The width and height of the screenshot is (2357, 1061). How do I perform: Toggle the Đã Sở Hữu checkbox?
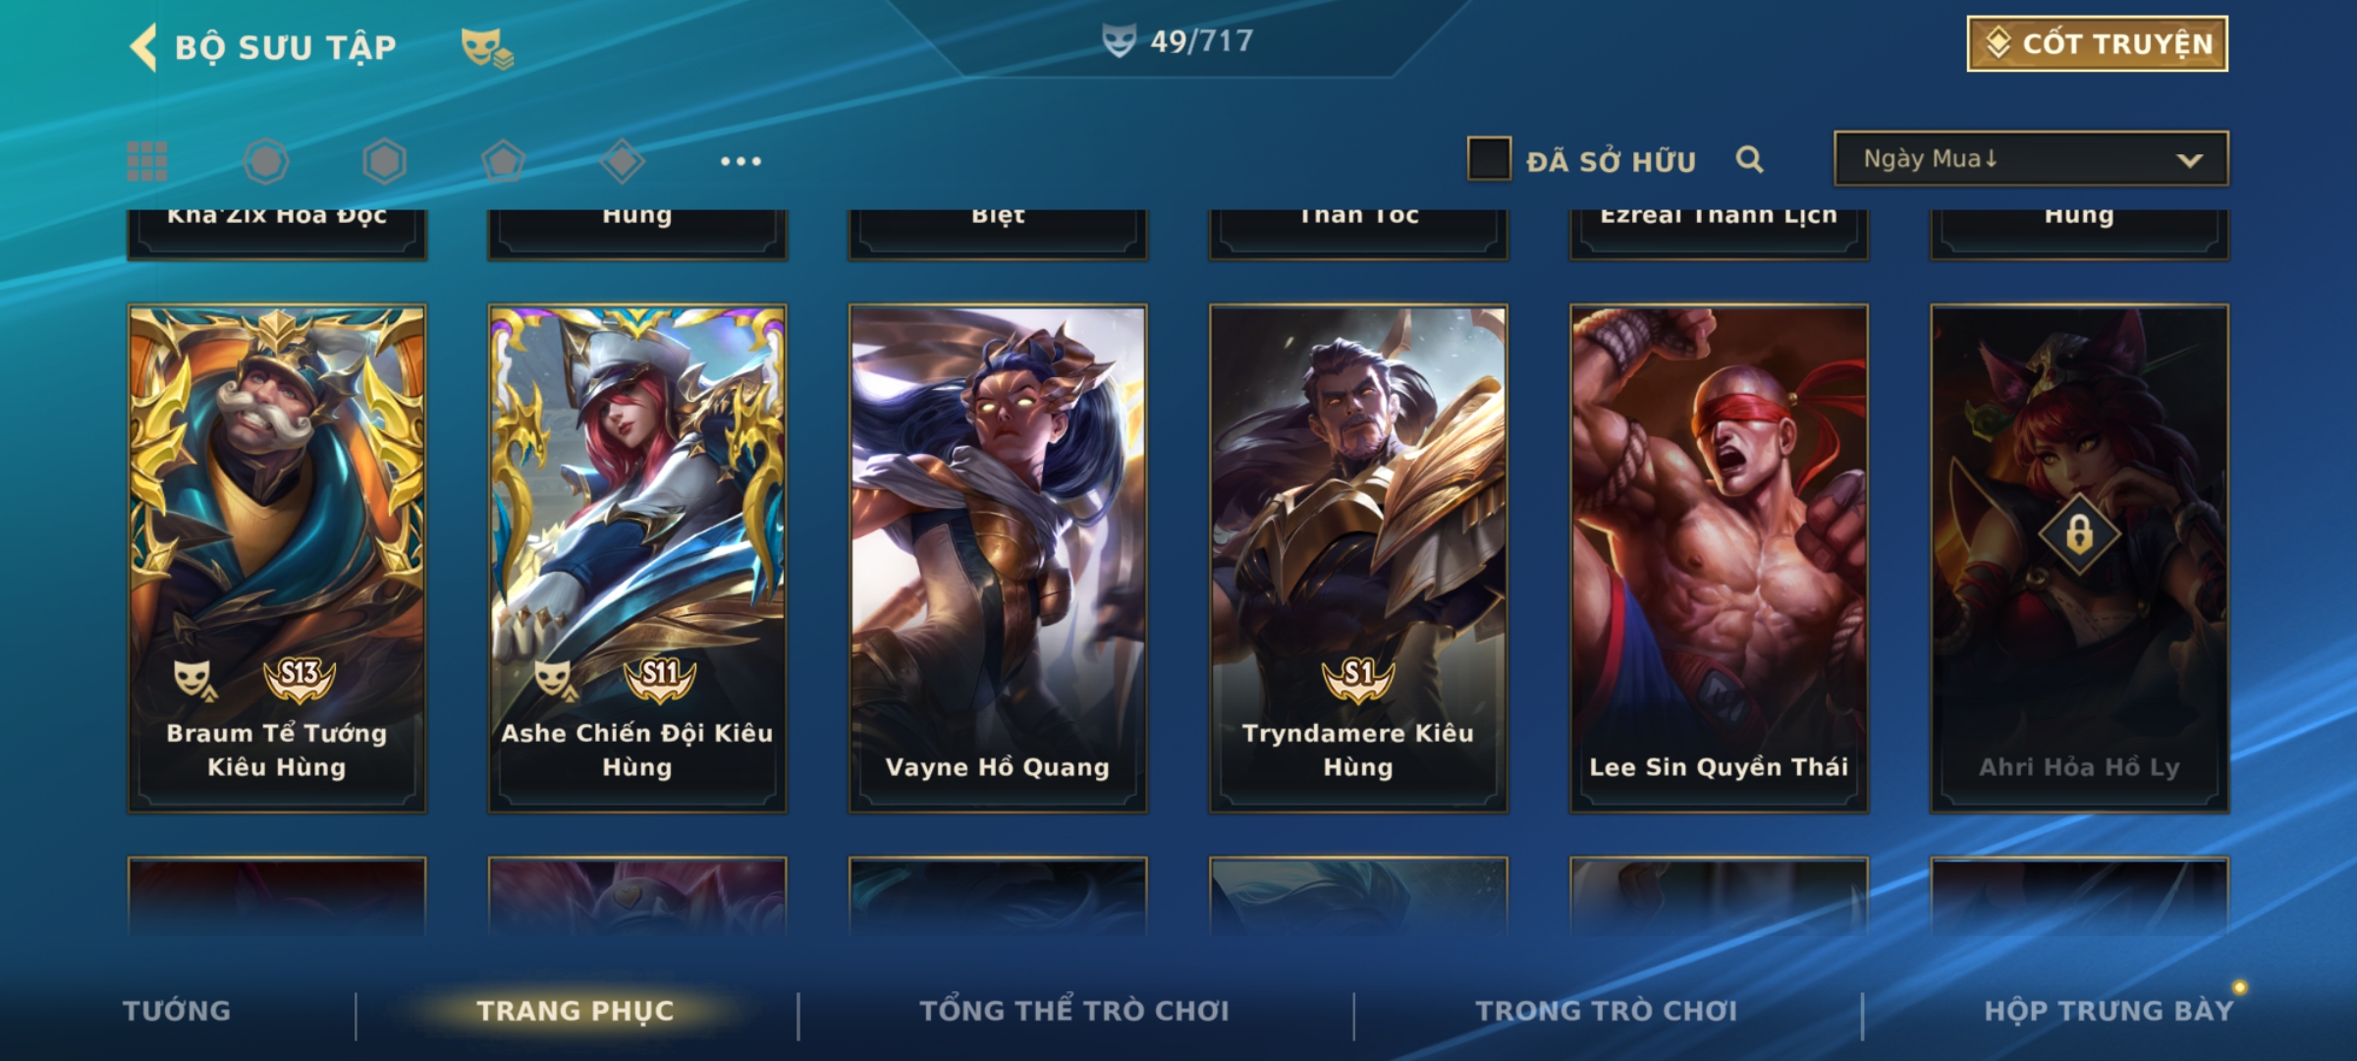click(x=1489, y=159)
